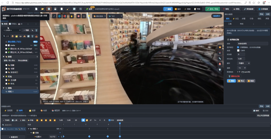Viewport: 271px width, 139px height.
Task: Open the 循环 loop dropdown
Action: point(243,63)
